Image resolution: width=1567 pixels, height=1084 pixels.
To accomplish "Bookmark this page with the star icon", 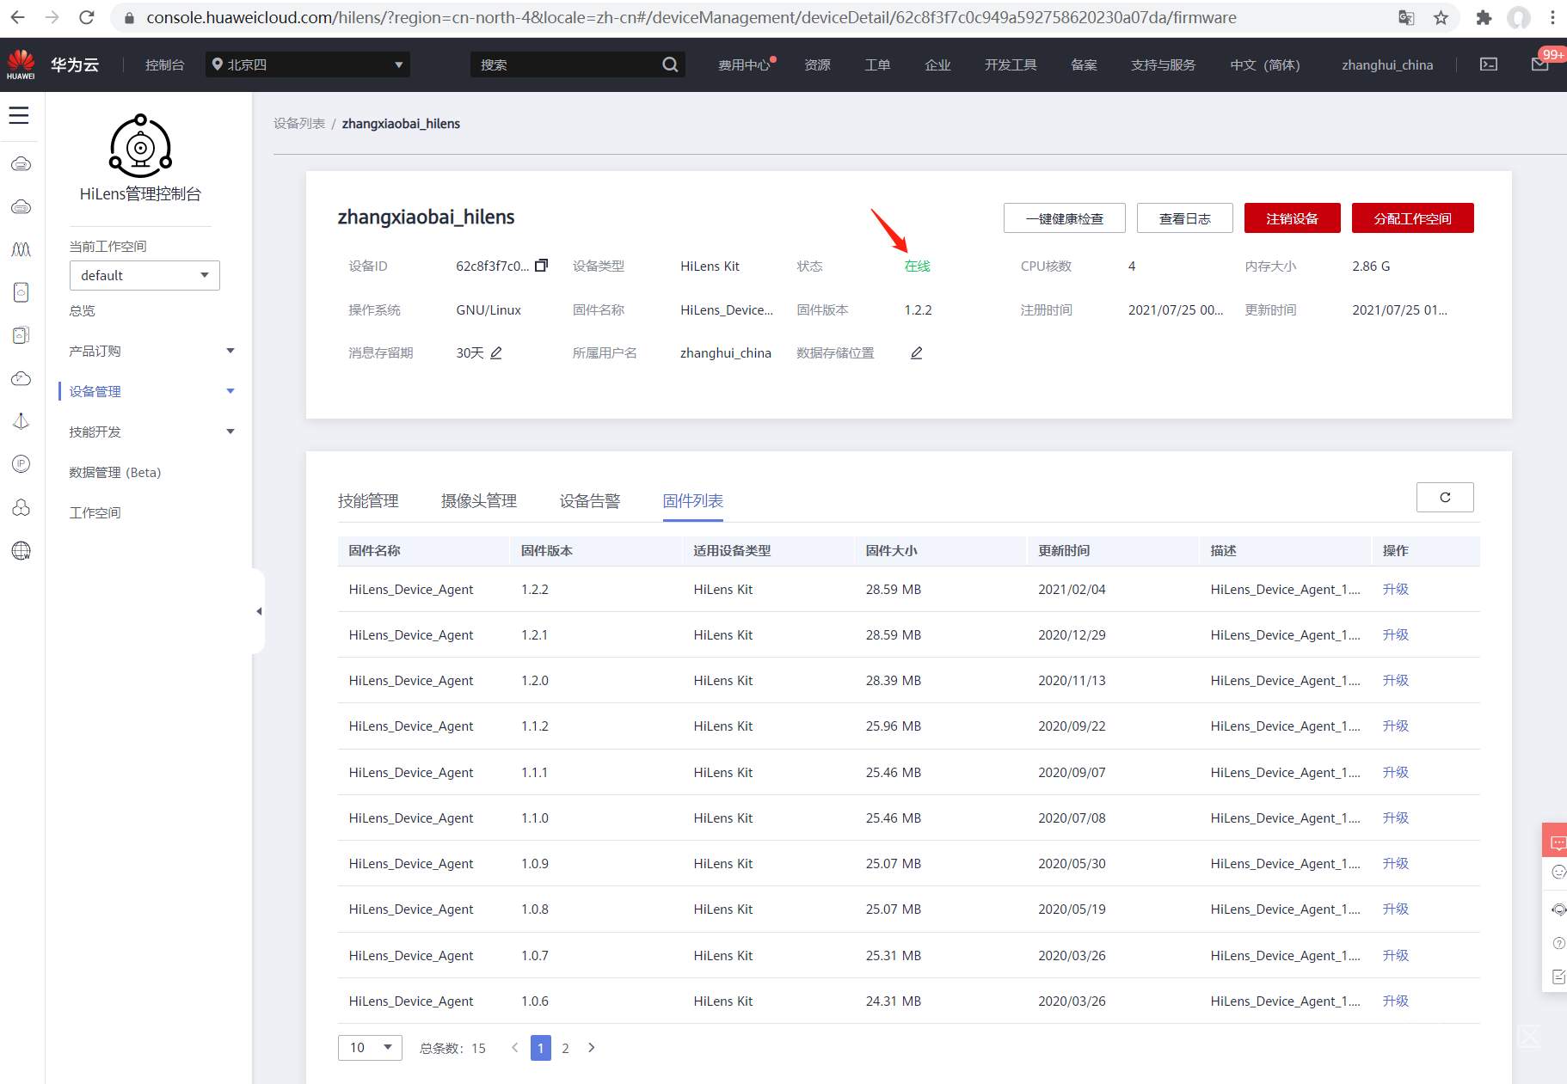I will [x=1441, y=17].
